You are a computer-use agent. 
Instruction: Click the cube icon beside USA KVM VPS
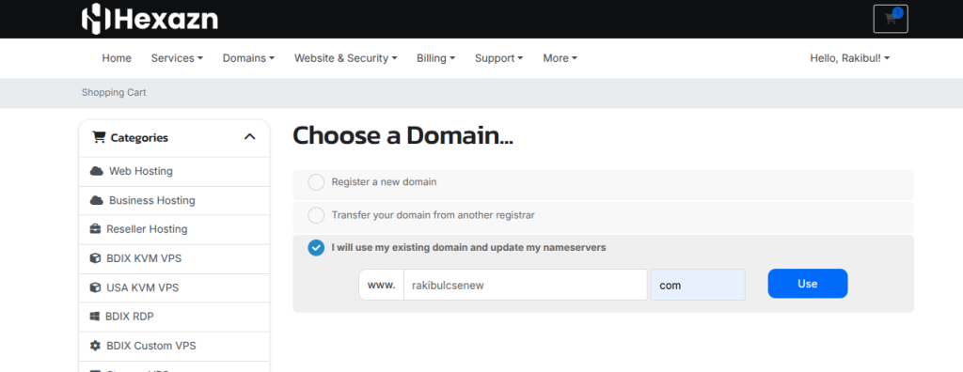[95, 287]
